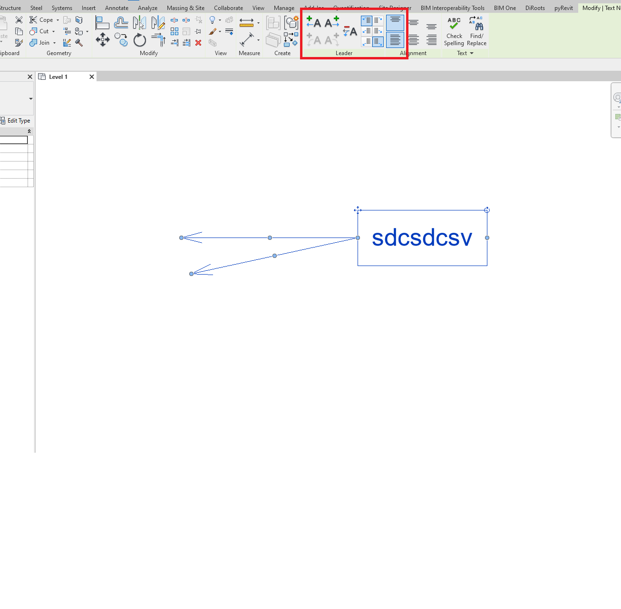Screen dimensions: 621x609
Task: Delete the element with the red X tool
Action: [198, 42]
